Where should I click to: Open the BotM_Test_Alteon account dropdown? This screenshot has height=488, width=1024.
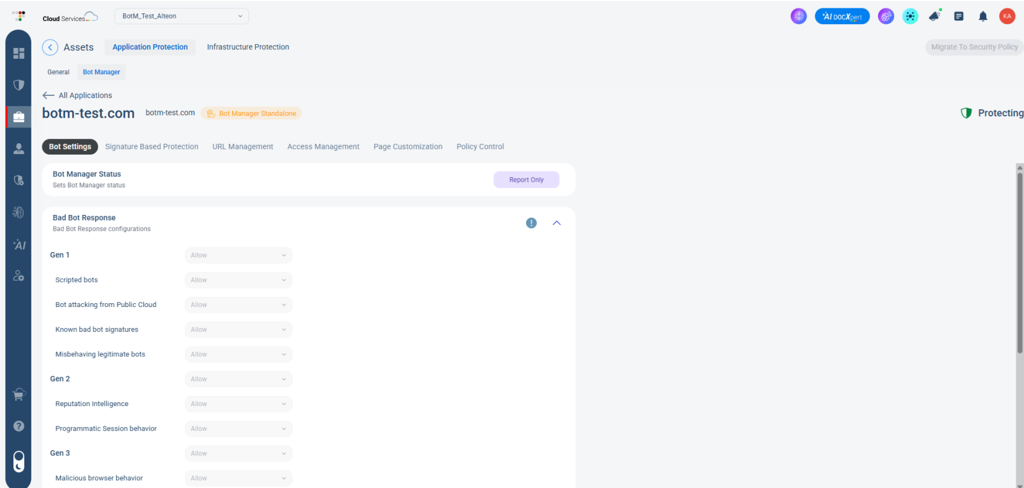click(x=182, y=16)
